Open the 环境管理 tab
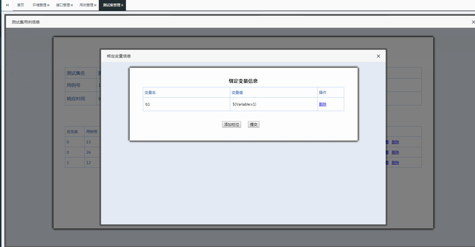The image size is (475, 247). (x=40, y=5)
